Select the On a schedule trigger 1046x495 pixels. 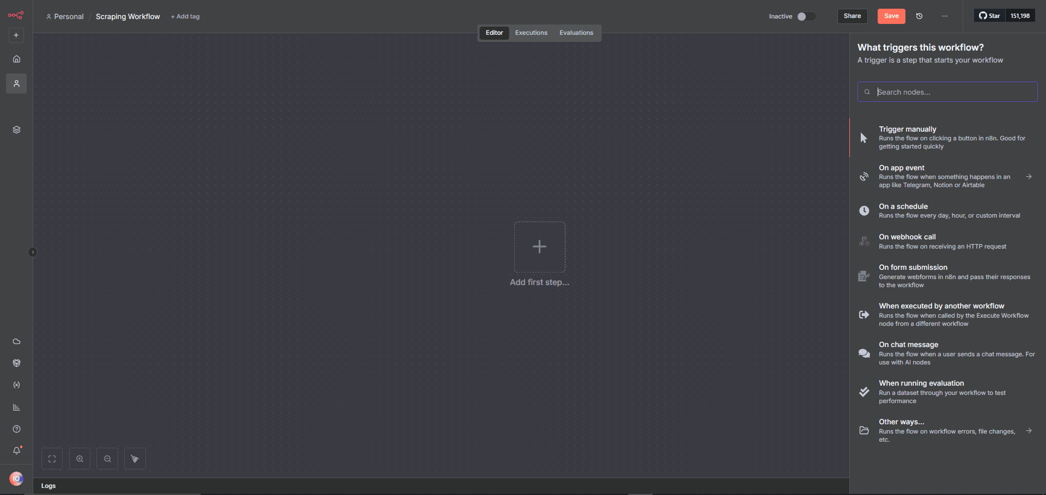pos(947,211)
